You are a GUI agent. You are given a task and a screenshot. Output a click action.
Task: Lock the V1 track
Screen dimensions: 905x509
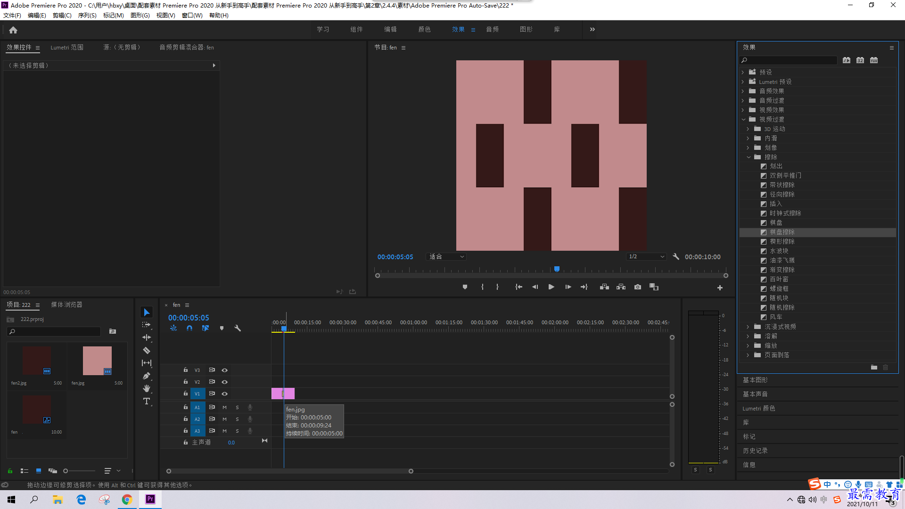point(186,393)
